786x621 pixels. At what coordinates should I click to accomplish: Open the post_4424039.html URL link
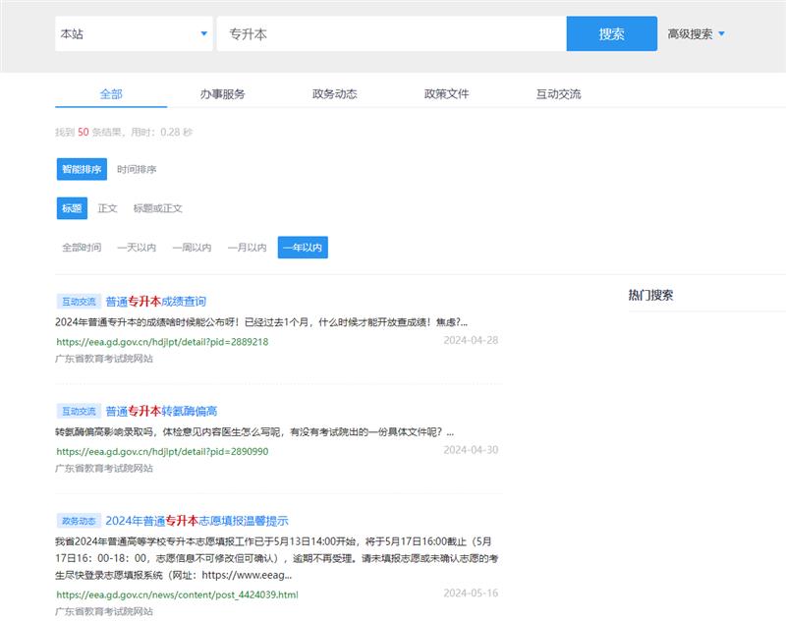tap(177, 594)
